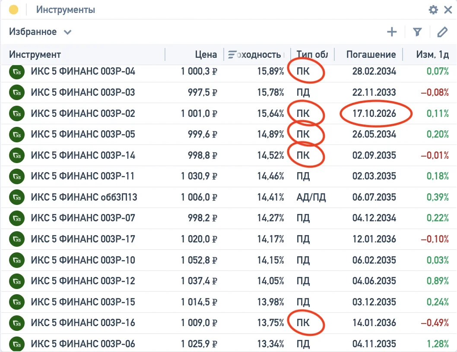Sort by Цена column header
The width and height of the screenshot is (457, 352).
click(206, 54)
